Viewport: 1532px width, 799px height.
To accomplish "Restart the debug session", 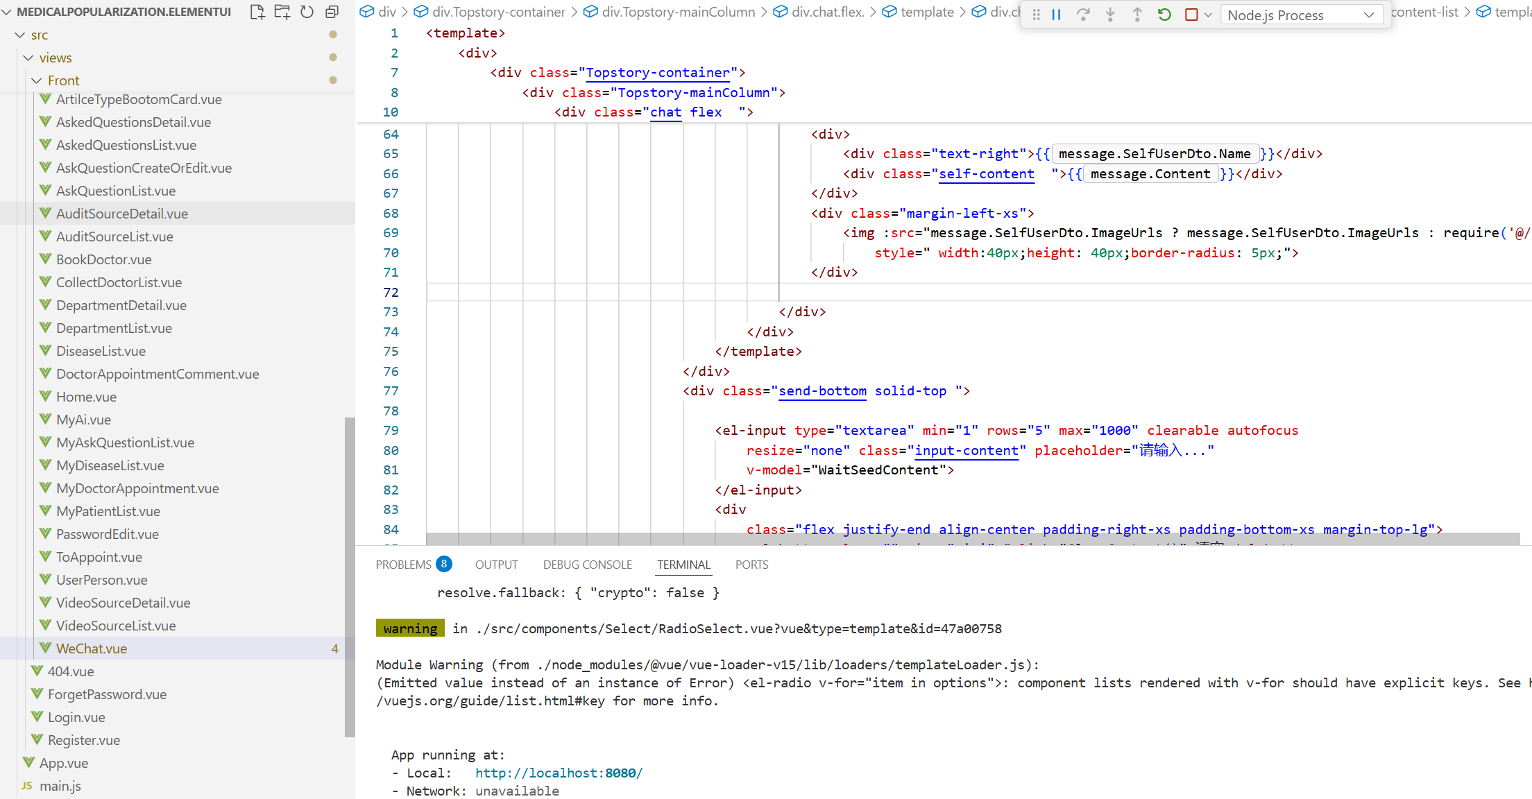I will coord(1164,15).
